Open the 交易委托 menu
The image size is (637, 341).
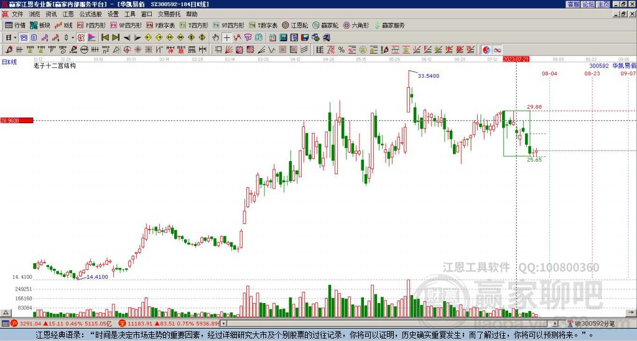click(x=169, y=14)
